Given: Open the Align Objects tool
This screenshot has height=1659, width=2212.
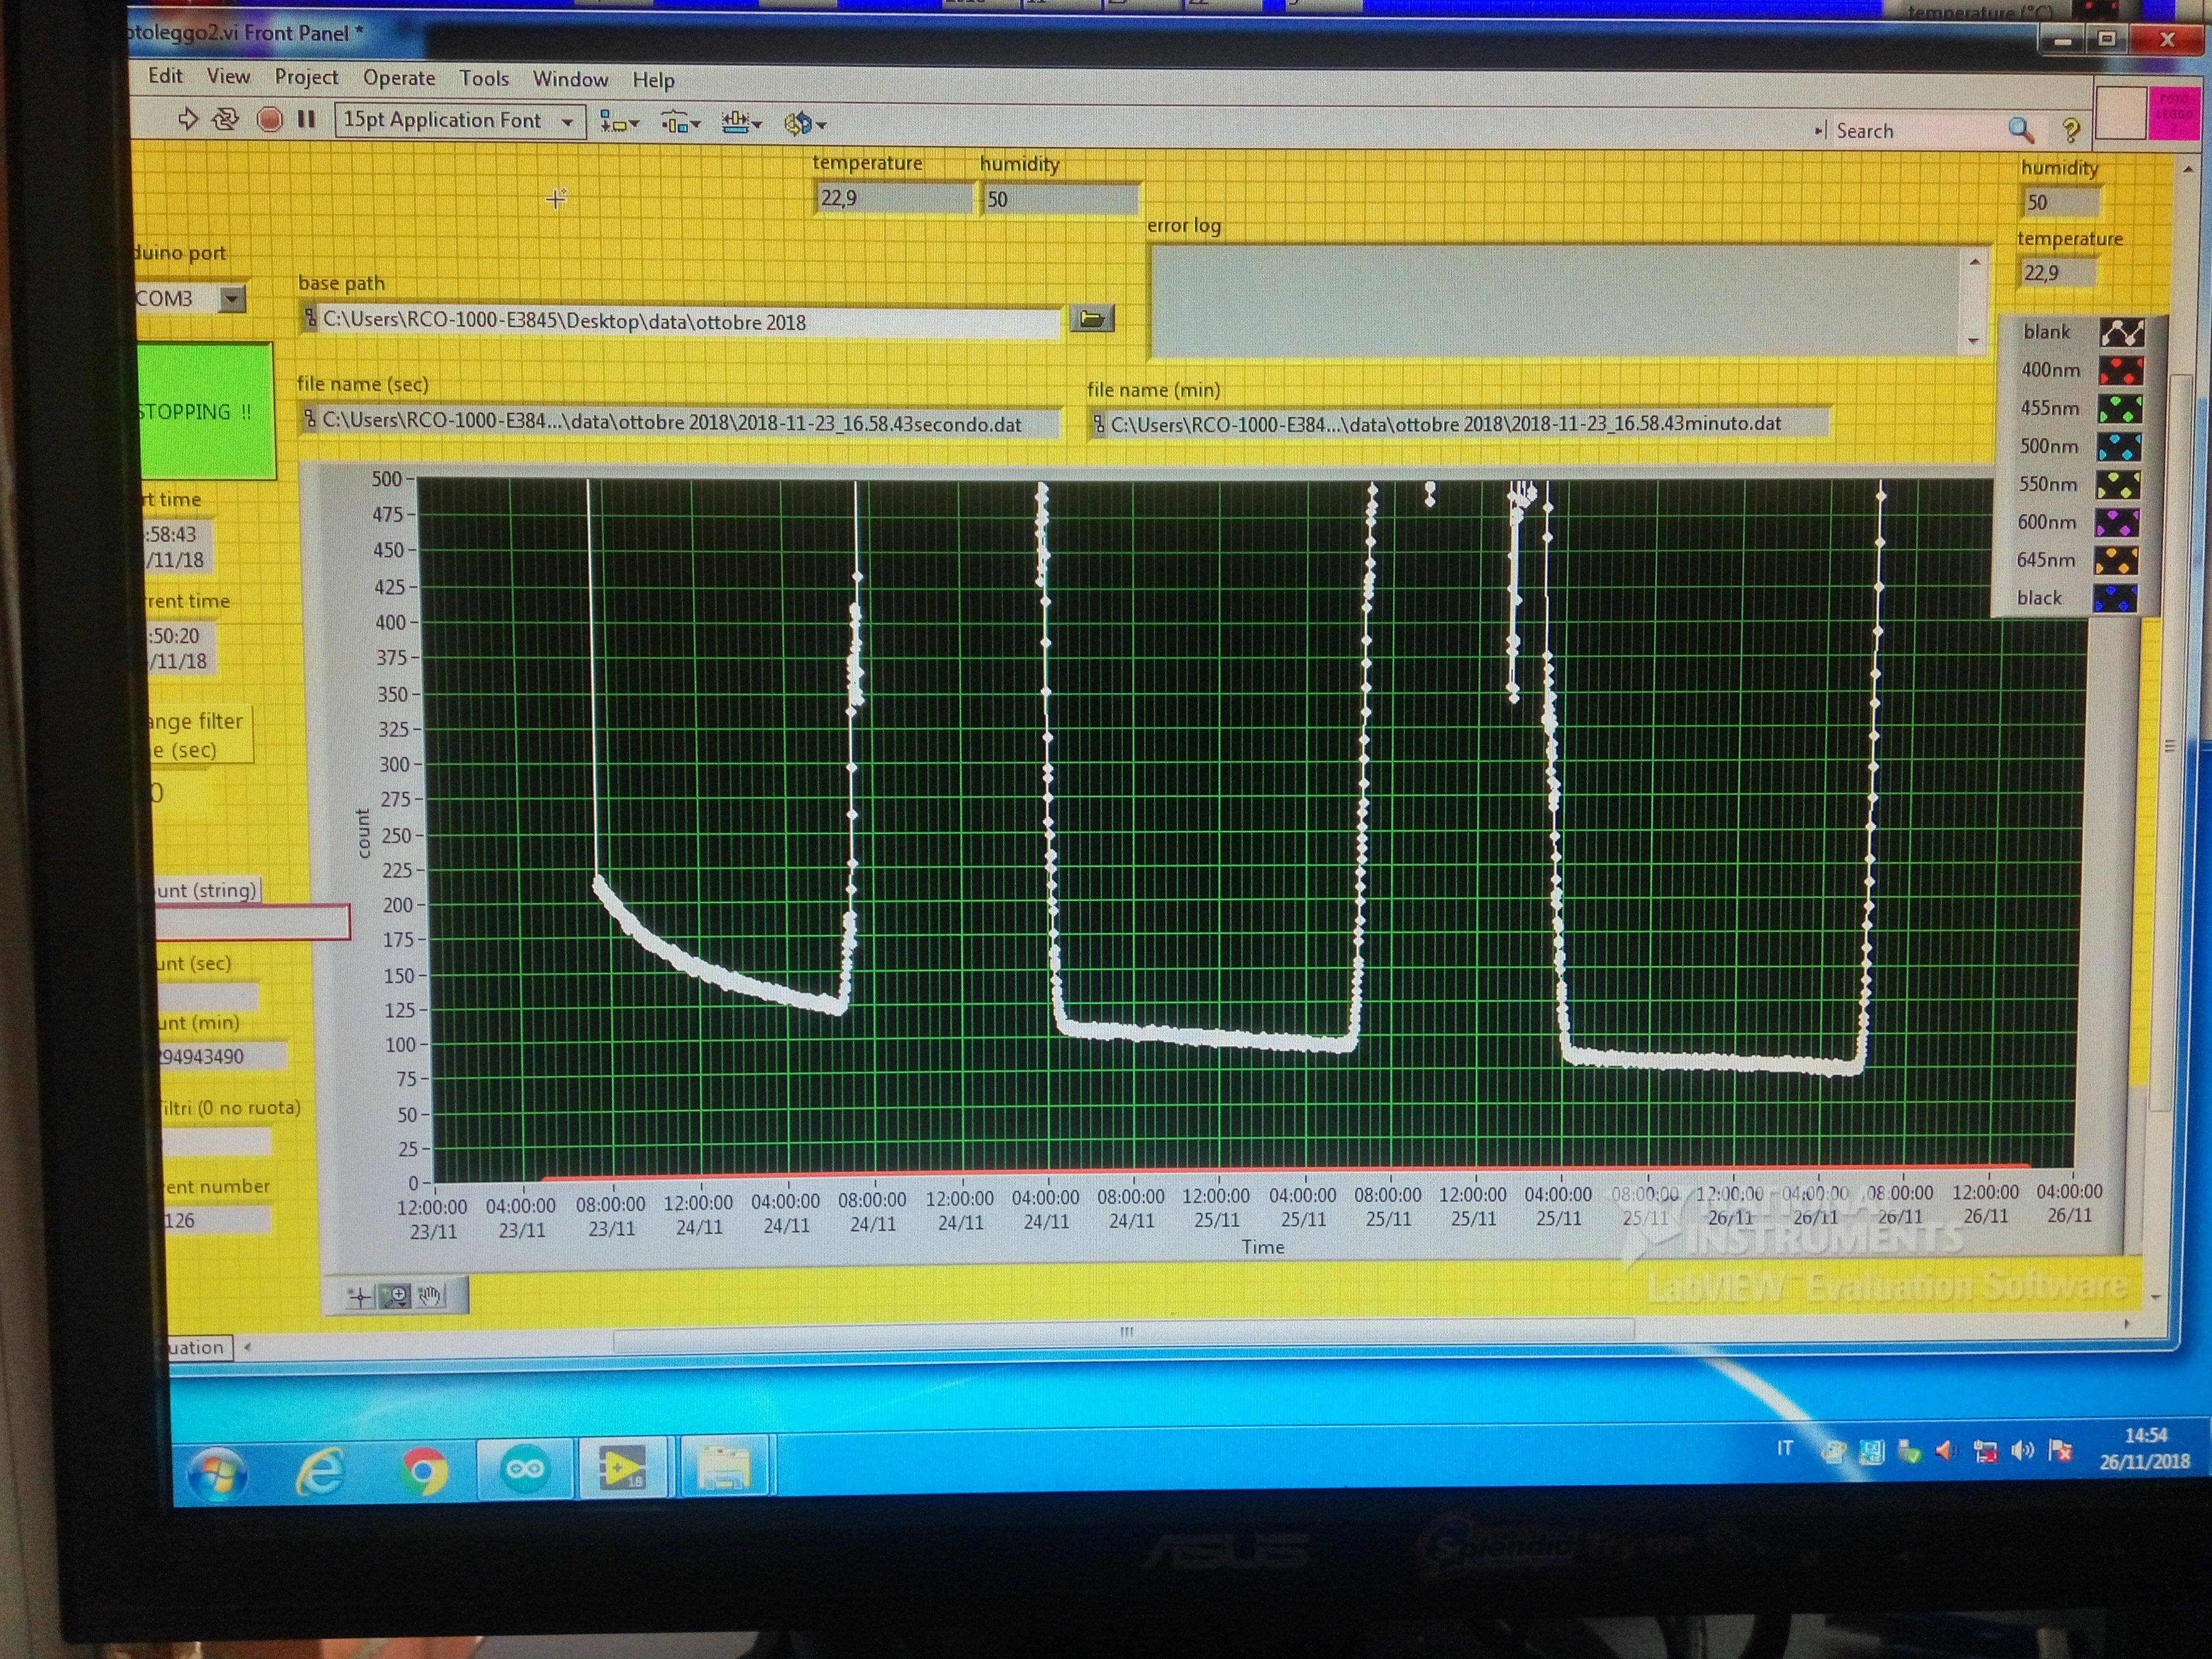Looking at the screenshot, I should click(x=618, y=123).
